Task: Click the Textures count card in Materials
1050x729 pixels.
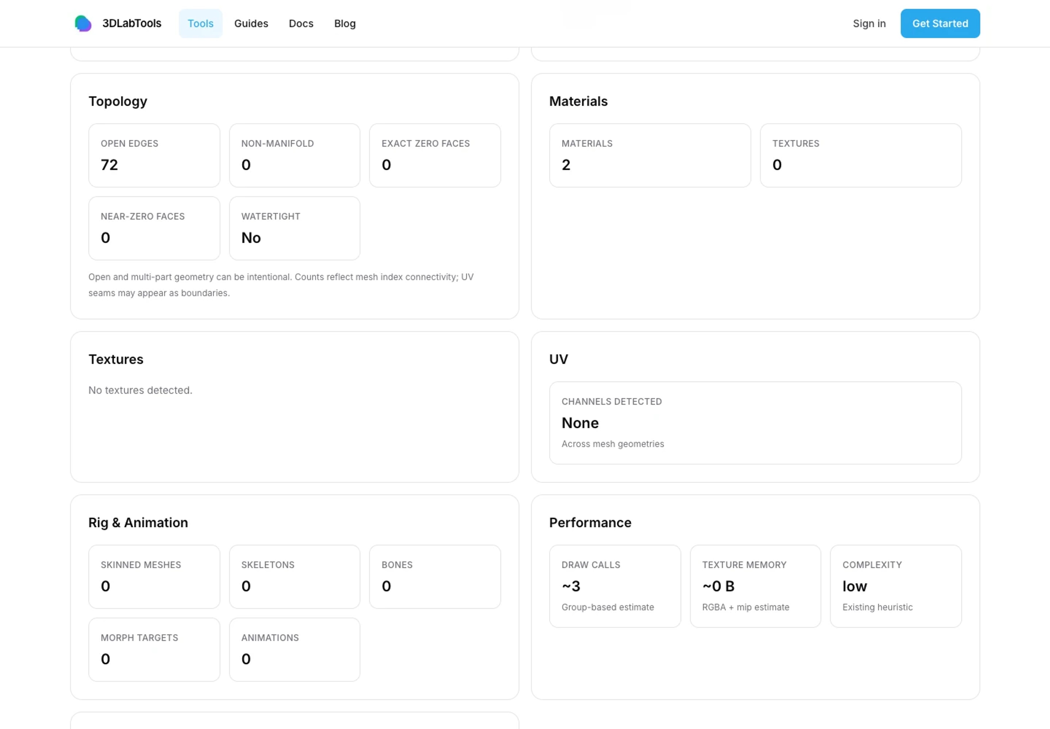Action: (861, 155)
